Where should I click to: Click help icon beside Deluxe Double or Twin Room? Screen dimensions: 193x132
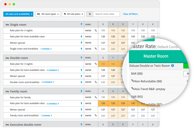[173, 65]
